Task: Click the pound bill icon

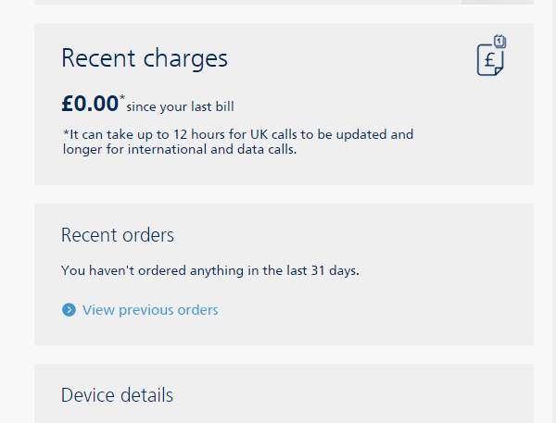Action: pyautogui.click(x=489, y=60)
